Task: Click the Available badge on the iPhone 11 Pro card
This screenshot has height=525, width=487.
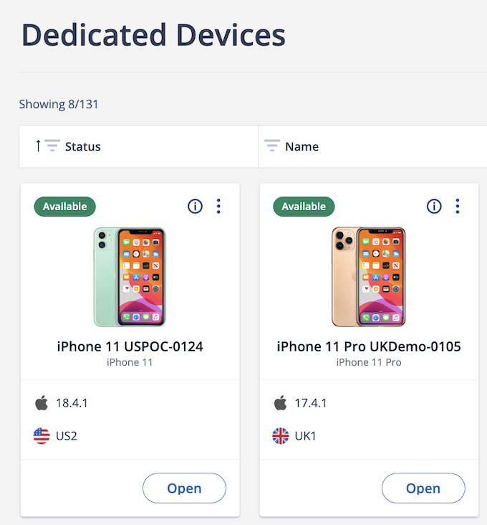Action: [x=304, y=207]
